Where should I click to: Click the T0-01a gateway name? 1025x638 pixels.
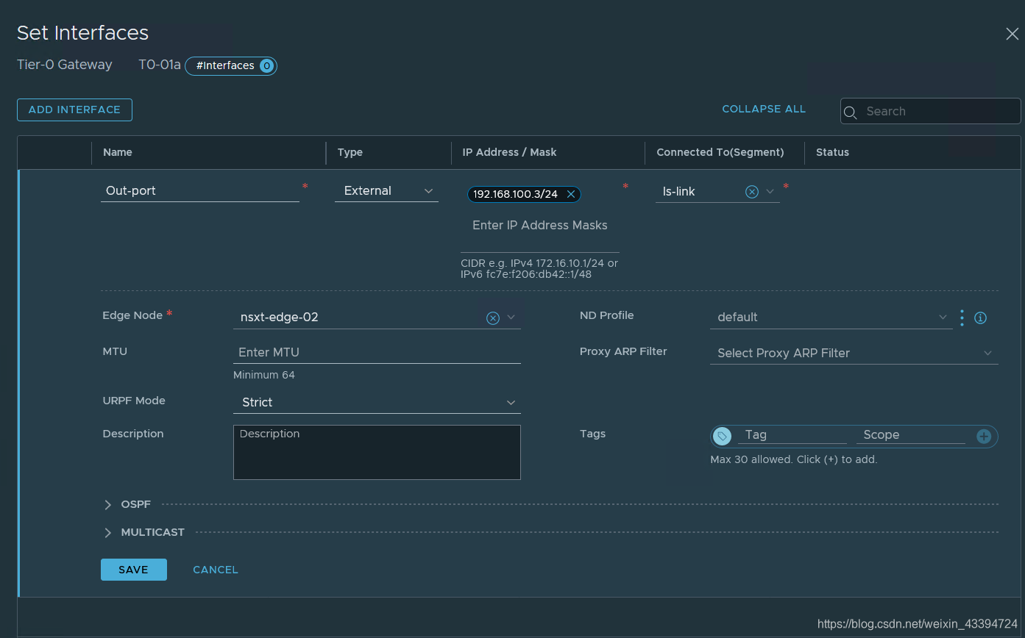(x=160, y=65)
